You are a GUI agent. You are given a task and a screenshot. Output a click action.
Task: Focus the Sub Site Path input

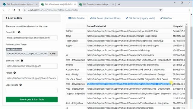[32, 66]
